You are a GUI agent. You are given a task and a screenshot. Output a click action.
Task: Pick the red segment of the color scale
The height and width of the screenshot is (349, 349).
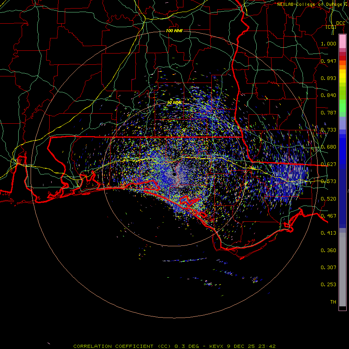[x=342, y=58]
